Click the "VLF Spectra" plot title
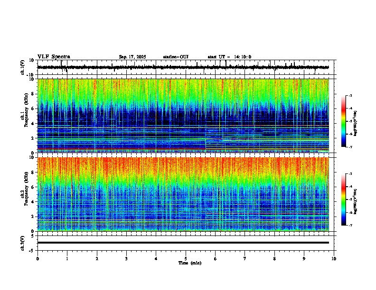 click(54, 57)
